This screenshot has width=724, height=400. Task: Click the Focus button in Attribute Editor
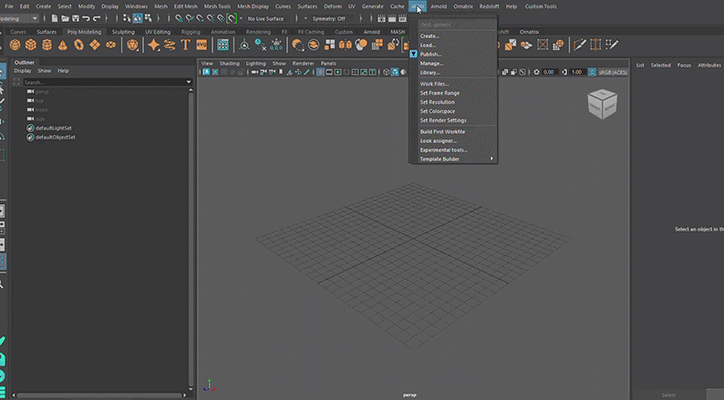point(684,65)
